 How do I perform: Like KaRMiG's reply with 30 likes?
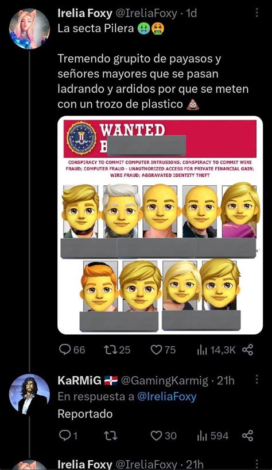click(164, 435)
